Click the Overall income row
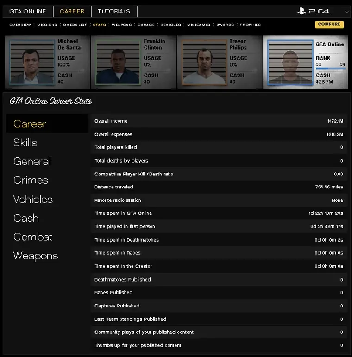352x357 pixels. point(219,121)
